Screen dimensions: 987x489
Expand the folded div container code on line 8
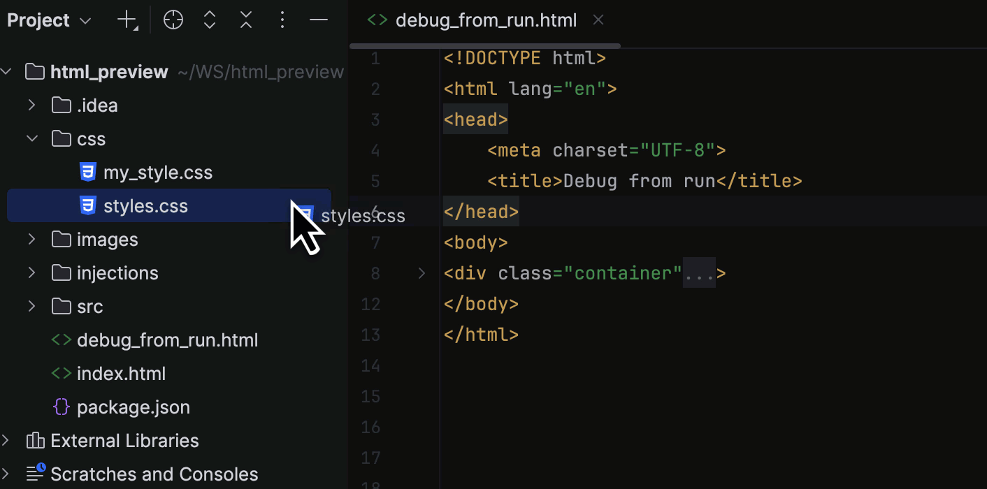pyautogui.click(x=422, y=273)
